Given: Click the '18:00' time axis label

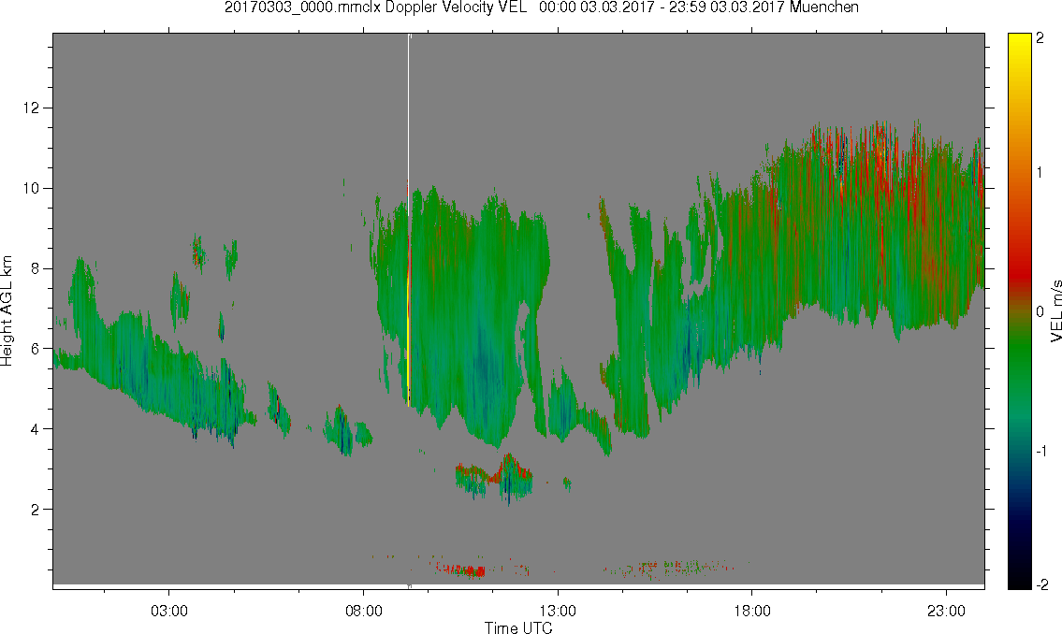Looking at the screenshot, I should (752, 612).
